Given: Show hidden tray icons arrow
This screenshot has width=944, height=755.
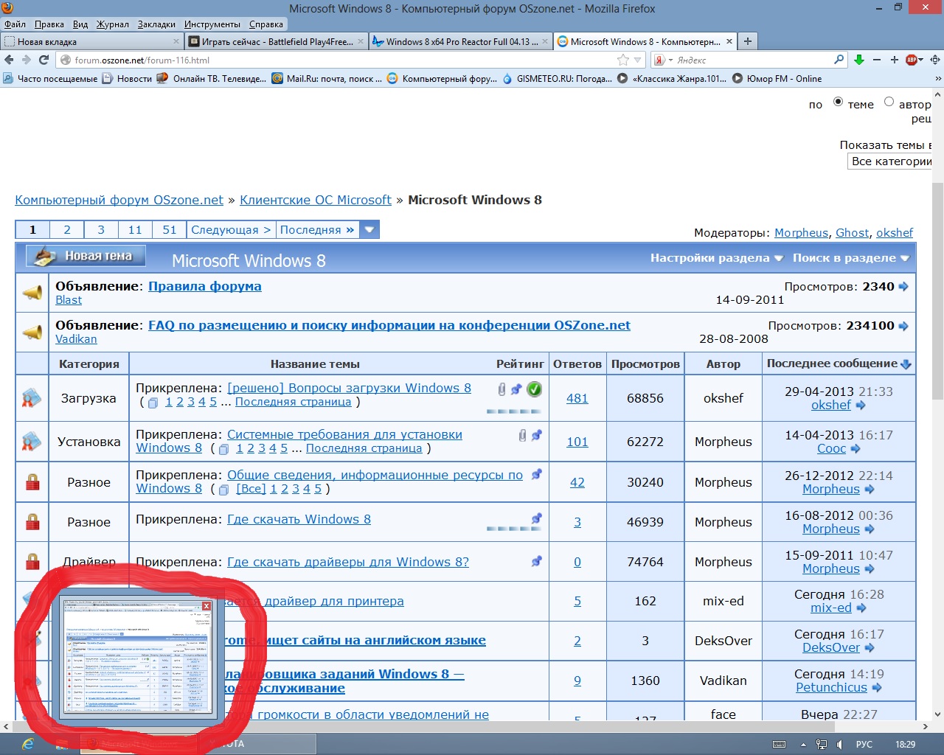Looking at the screenshot, I should pos(803,745).
